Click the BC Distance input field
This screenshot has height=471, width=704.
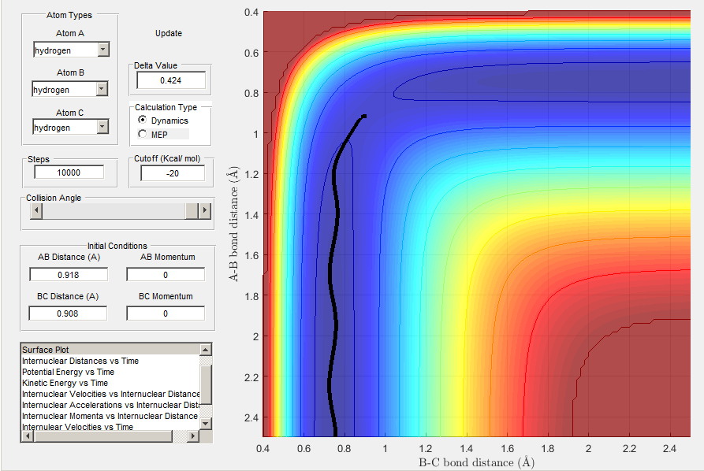tap(68, 313)
